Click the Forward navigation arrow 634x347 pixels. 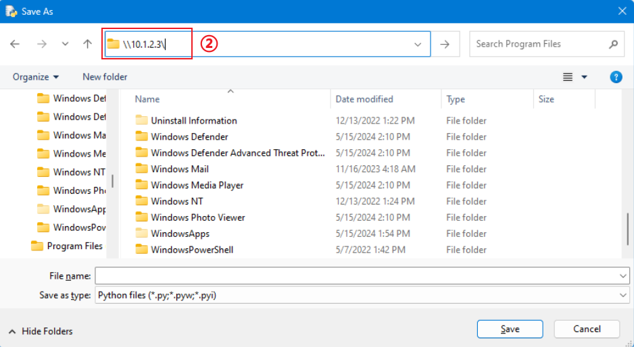click(41, 44)
